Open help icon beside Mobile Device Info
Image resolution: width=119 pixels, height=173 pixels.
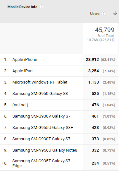point(42,7)
